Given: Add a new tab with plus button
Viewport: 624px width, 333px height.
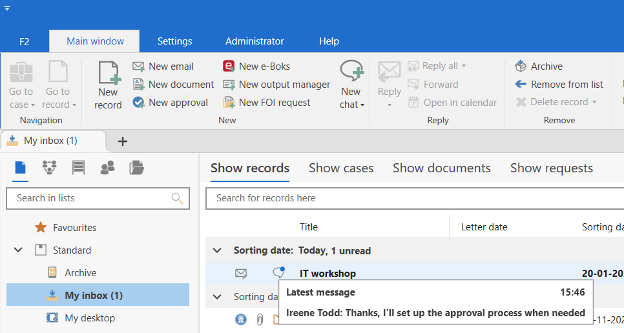Looking at the screenshot, I should point(123,141).
